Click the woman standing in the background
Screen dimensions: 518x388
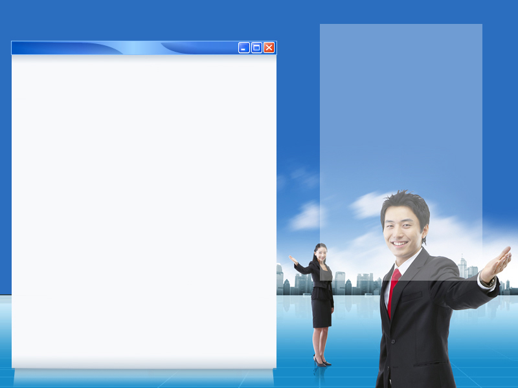point(321,291)
